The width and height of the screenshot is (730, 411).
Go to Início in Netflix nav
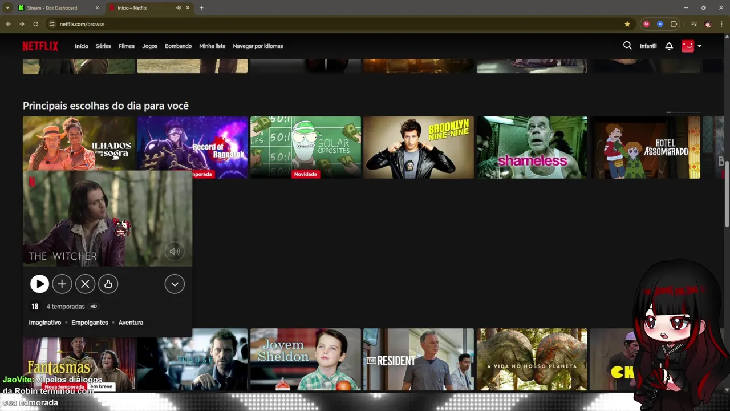coord(82,46)
